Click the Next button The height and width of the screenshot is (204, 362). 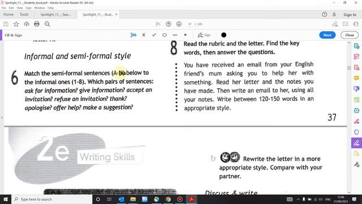tap(327, 35)
